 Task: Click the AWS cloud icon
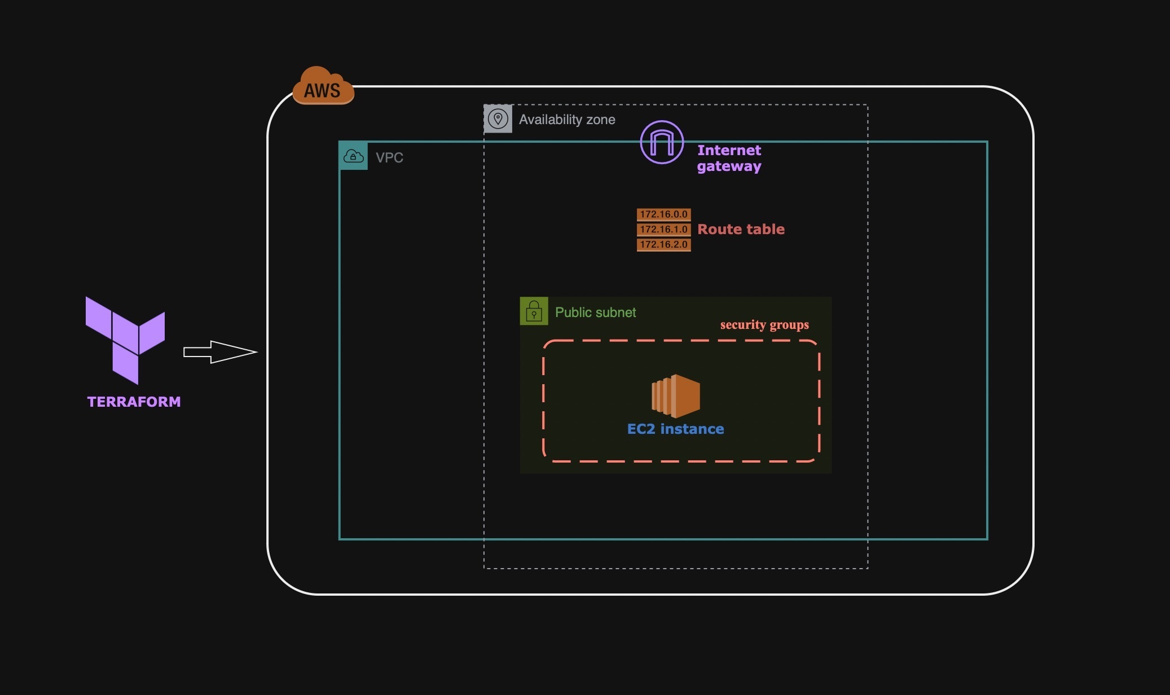point(323,87)
